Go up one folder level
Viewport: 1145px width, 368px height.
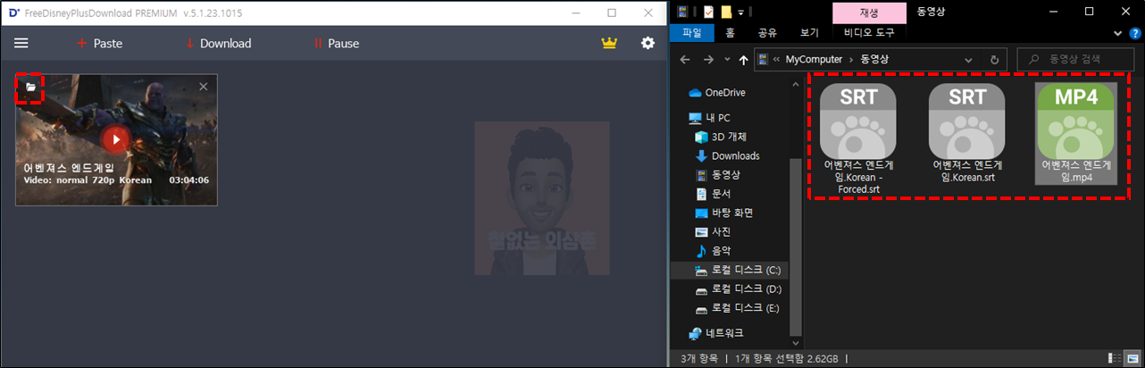743,60
